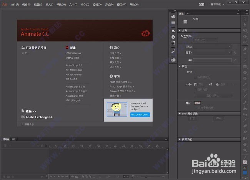This screenshot has height=180, width=250.
Task: Open the CC Libraries panel icon
Action: pyautogui.click(x=173, y=60)
